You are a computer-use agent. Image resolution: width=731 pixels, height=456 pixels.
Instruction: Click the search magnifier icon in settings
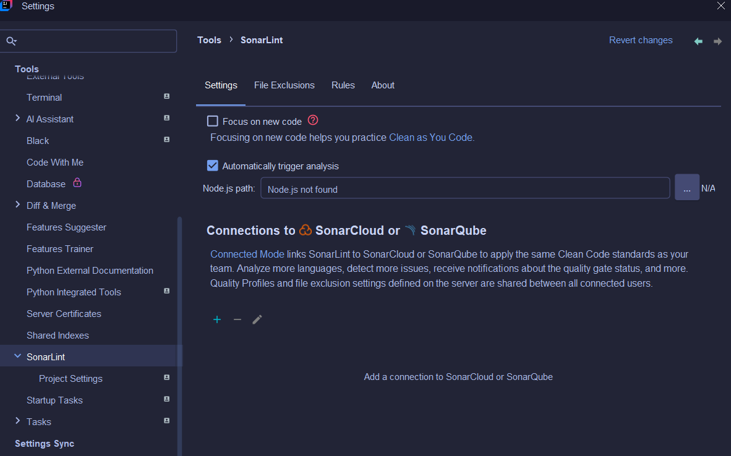(x=11, y=41)
